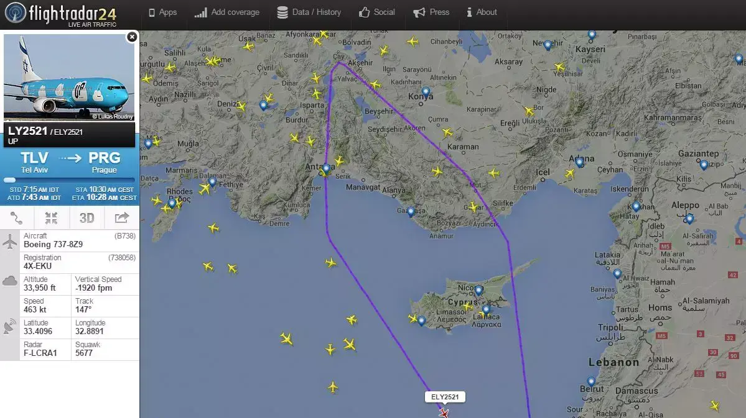Click the LY2521 flight number heading

[x=27, y=131]
